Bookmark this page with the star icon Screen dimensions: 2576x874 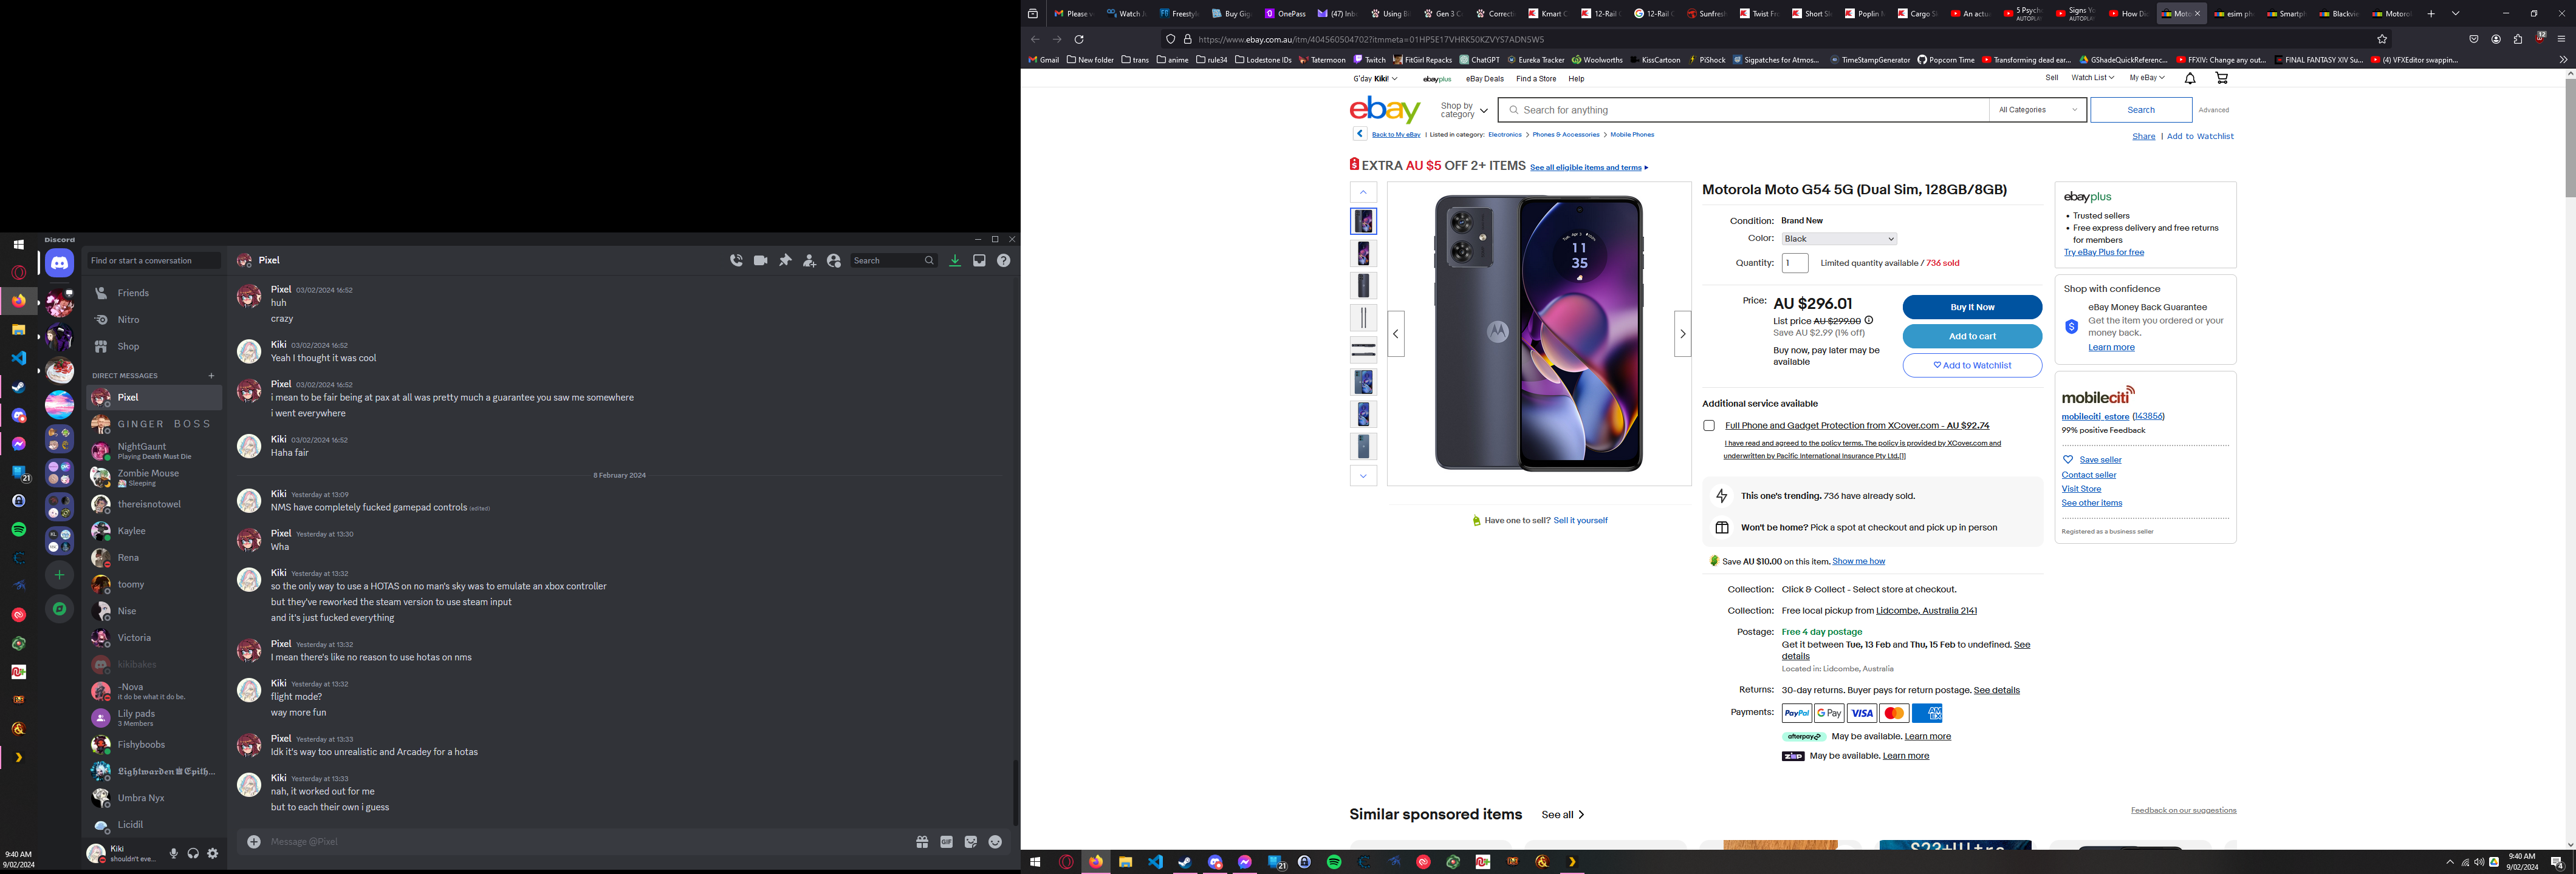(2382, 39)
